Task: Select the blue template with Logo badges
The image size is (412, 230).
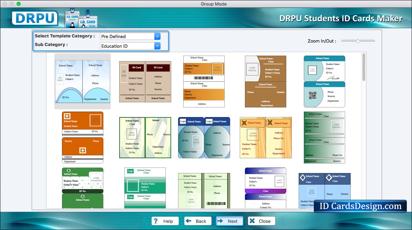Action: click(204, 138)
